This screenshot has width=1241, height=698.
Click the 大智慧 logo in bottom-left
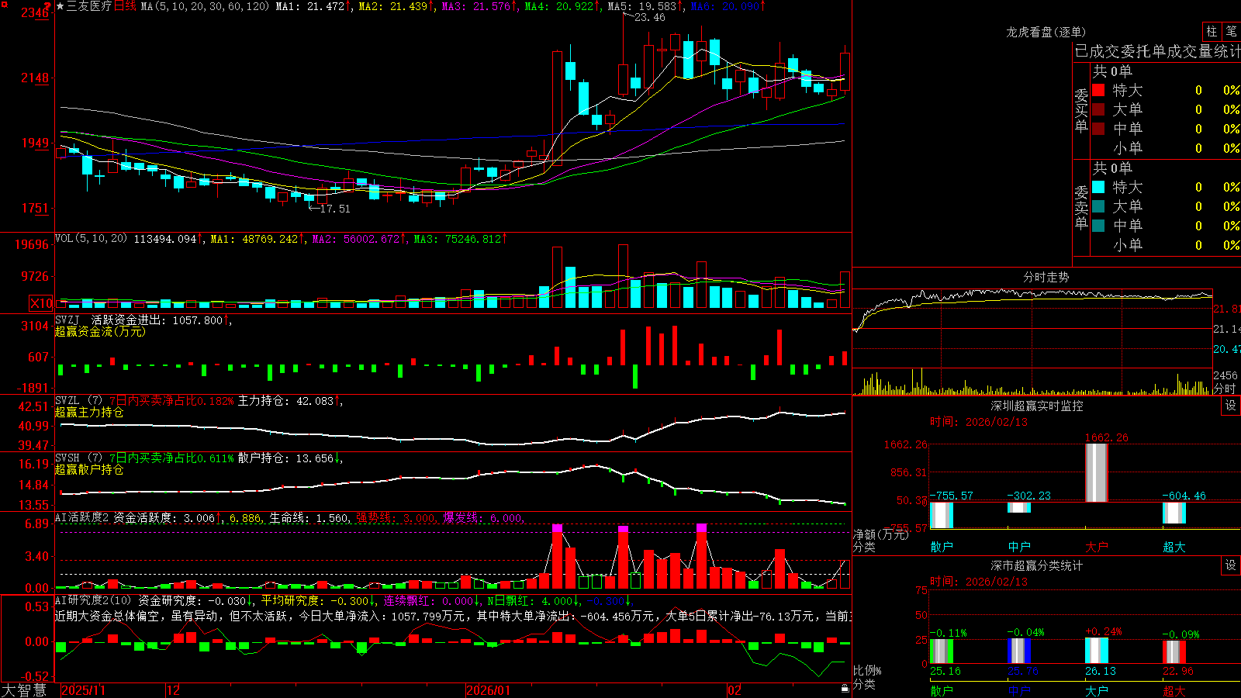coord(24,690)
